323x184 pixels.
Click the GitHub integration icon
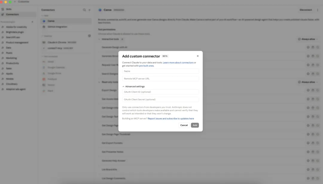[x=44, y=27]
